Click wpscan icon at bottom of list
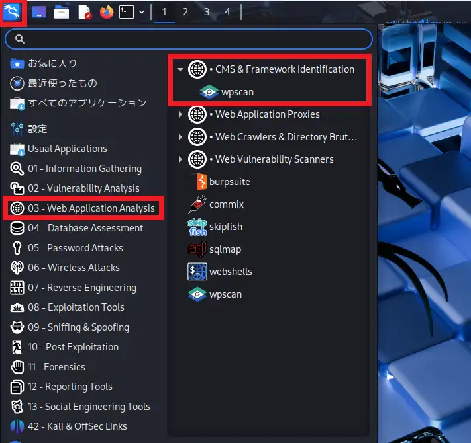The width and height of the screenshot is (471, 443). pos(197,294)
